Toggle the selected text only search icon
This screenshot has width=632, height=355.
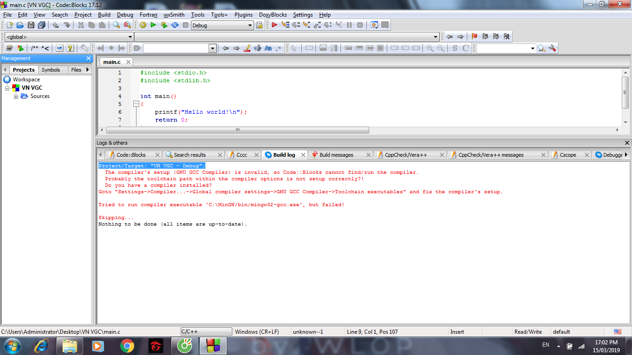tap(257, 48)
